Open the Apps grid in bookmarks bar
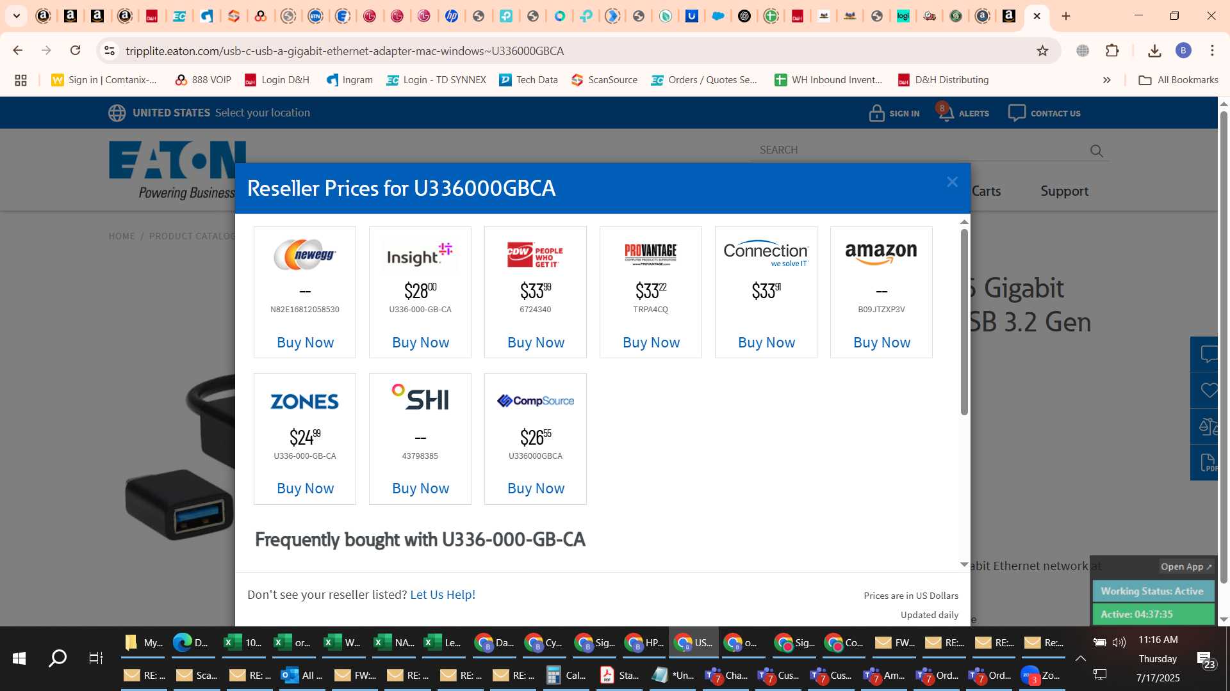The width and height of the screenshot is (1230, 691). pos(20,80)
